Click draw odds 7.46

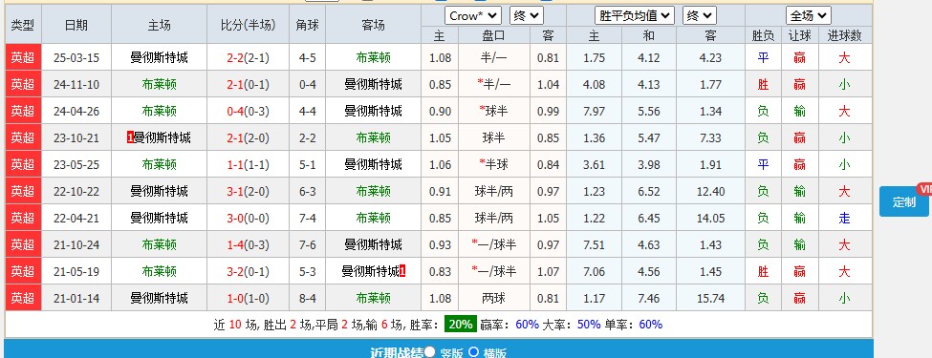coord(648,299)
